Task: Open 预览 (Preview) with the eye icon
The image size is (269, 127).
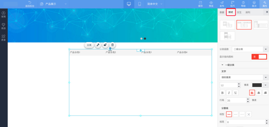Action: tap(211, 4)
